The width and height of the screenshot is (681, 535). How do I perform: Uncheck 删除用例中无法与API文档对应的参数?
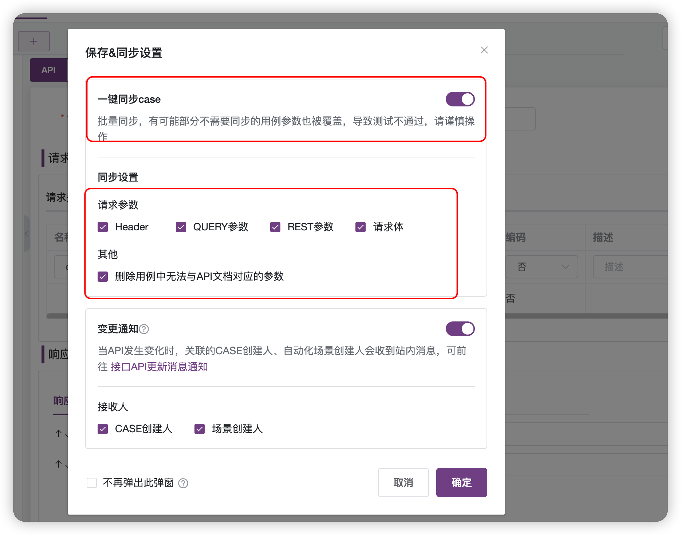(102, 277)
